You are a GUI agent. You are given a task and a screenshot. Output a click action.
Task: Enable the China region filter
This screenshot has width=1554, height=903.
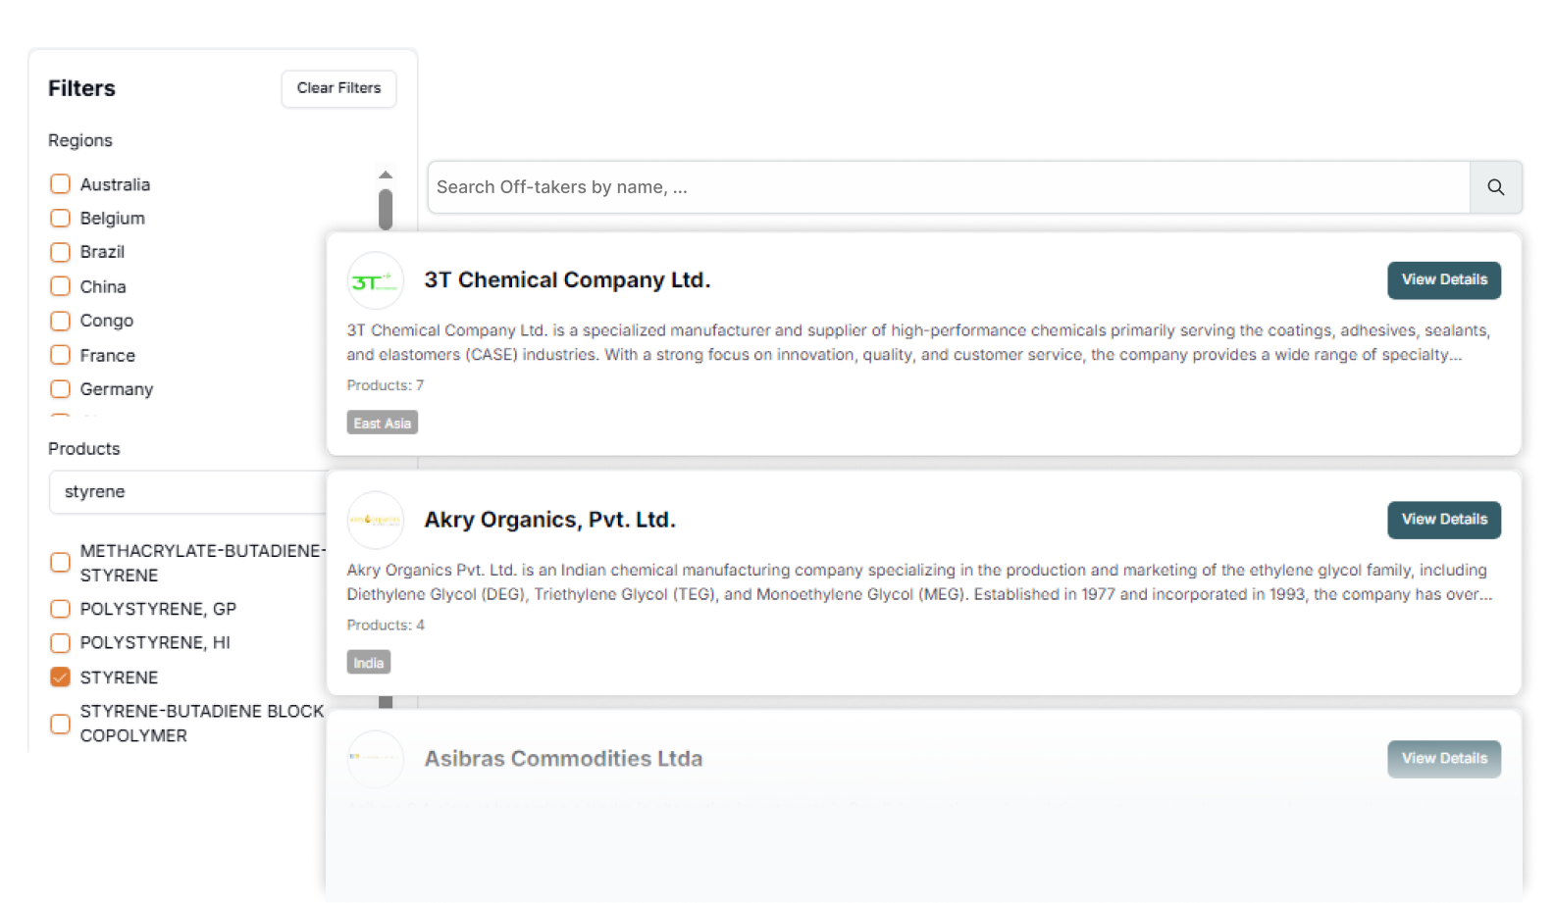pyautogui.click(x=60, y=286)
